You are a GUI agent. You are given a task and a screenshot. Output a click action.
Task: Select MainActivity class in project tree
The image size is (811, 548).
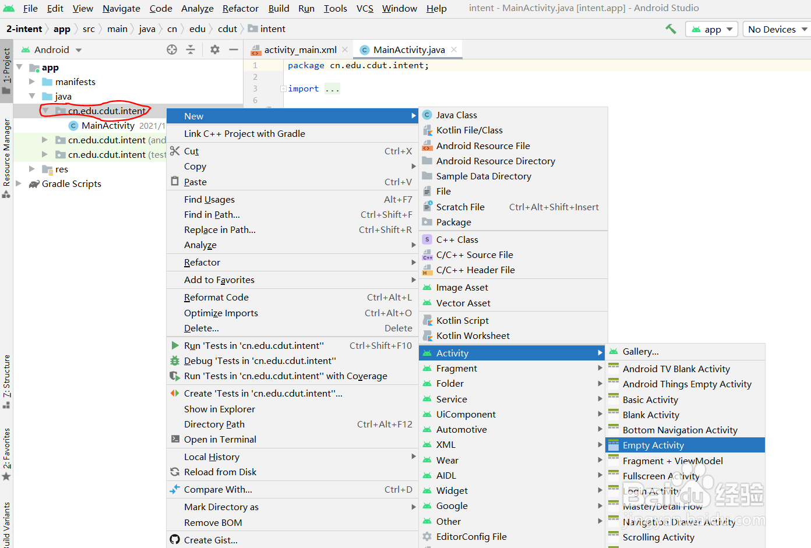[x=108, y=125]
